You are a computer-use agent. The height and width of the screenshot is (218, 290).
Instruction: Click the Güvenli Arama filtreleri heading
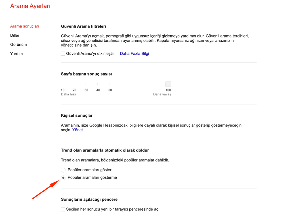(x=83, y=26)
